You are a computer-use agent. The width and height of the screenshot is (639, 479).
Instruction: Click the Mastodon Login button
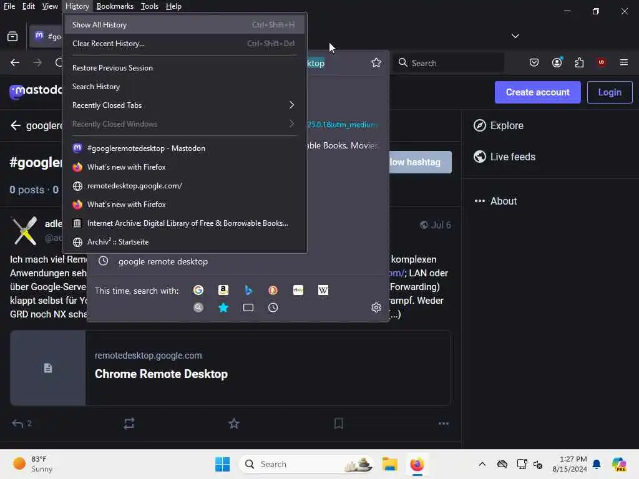tap(610, 92)
